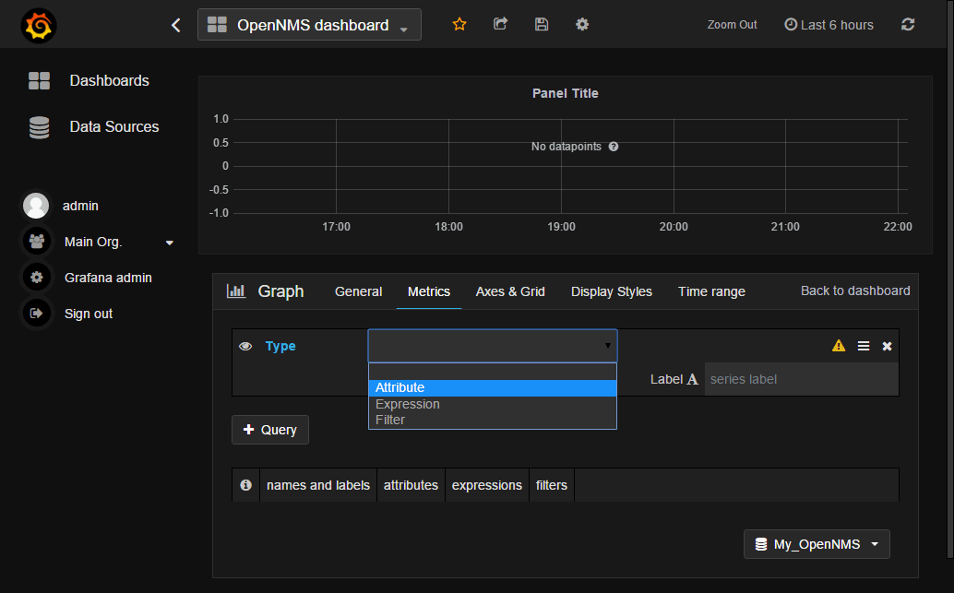Viewport: 954px width, 593px height.
Task: Select Filter from the Type list
Action: [492, 420]
